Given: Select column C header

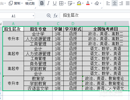Looking at the screenshot, I should [x=58, y=23].
